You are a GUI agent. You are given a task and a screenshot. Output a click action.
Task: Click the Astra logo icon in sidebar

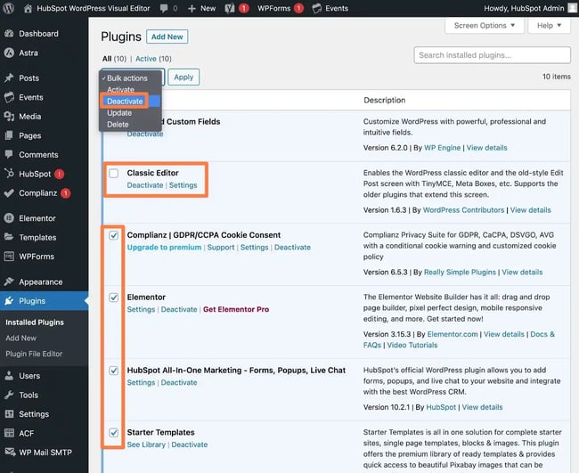pos(9,53)
